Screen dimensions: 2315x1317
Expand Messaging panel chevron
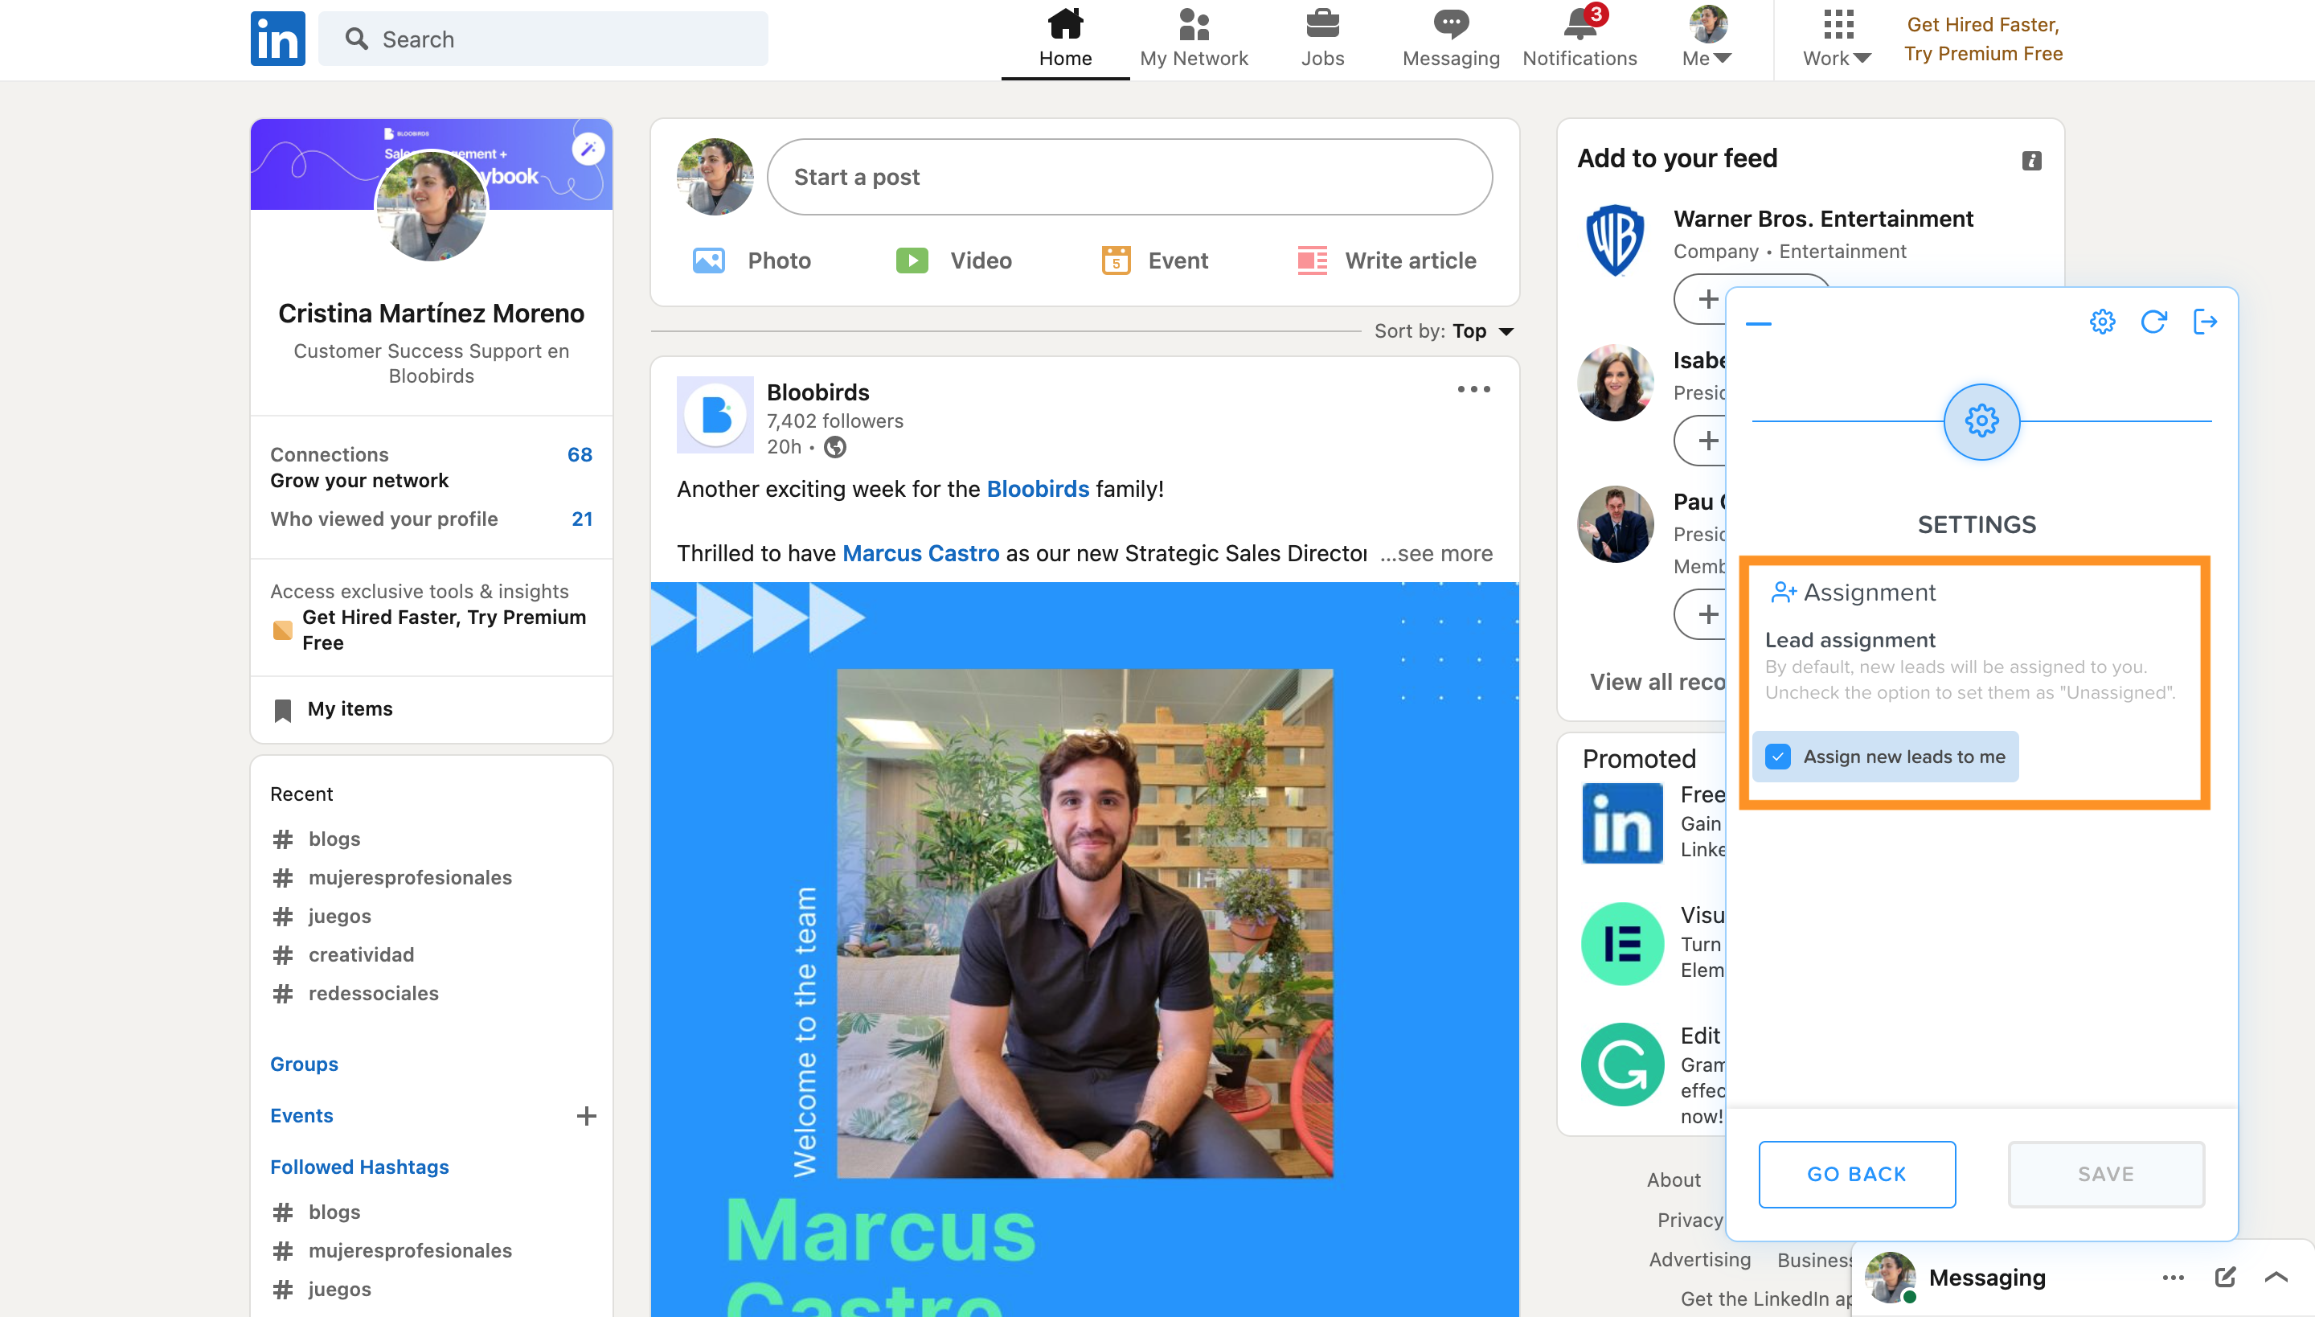2276,1277
